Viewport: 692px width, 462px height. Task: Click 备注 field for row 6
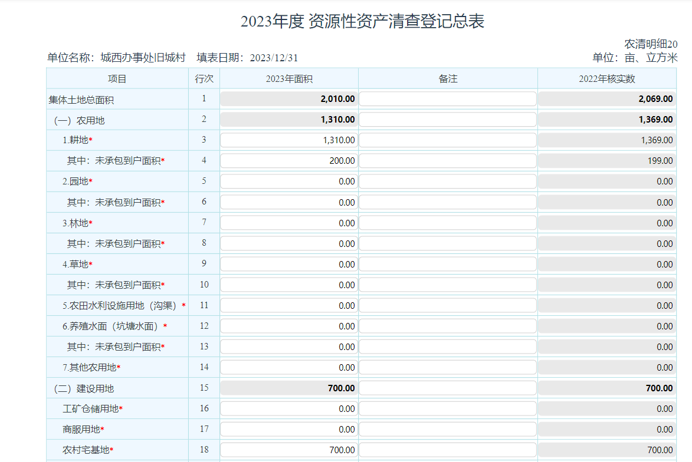(448, 202)
